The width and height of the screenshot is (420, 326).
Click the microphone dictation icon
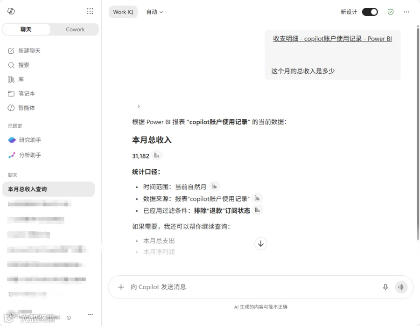click(x=385, y=287)
